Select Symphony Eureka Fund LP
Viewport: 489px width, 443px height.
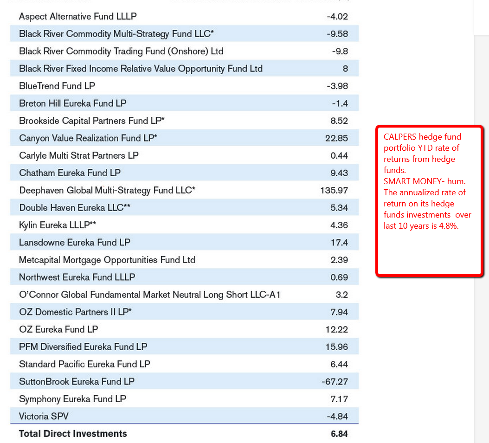tap(73, 399)
